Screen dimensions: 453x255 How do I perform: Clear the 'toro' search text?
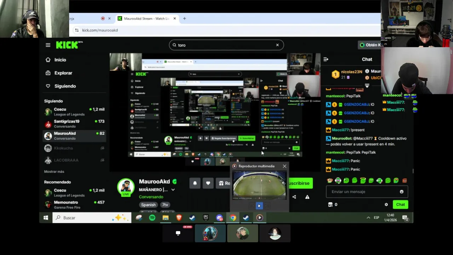click(277, 45)
